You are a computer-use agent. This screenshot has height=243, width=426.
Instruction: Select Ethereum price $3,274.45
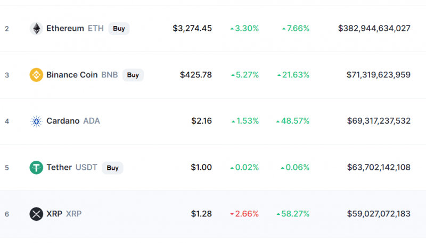(192, 29)
